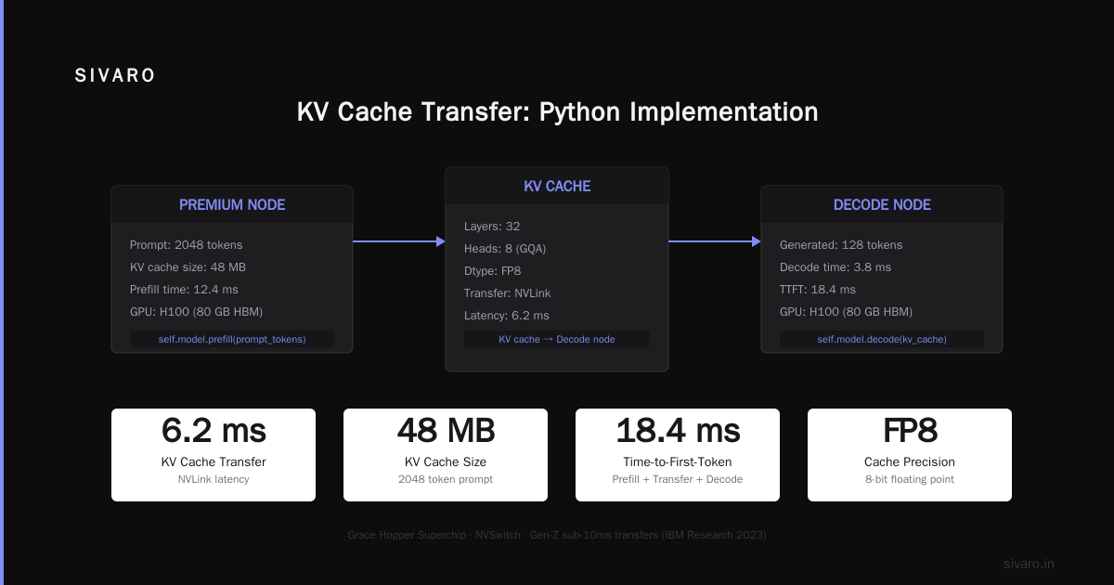
Task: Click the large "18.4 ms" stat value
Action: pyautogui.click(x=678, y=430)
